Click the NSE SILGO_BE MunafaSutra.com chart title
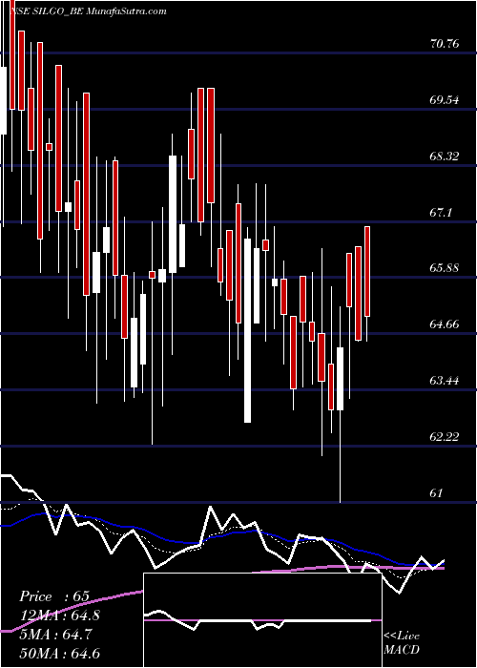 coord(88,11)
